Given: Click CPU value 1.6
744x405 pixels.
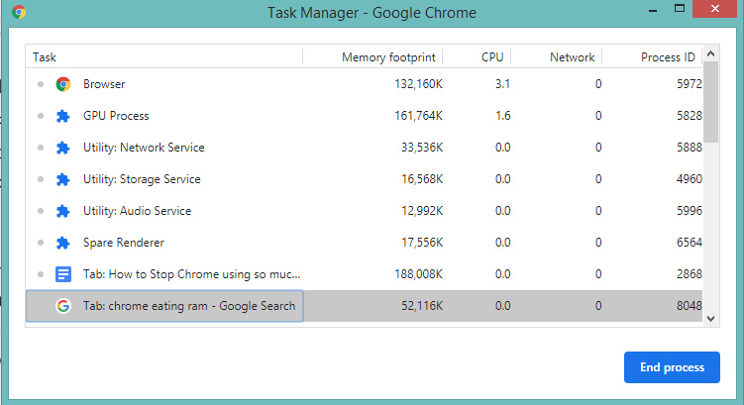Looking at the screenshot, I should pos(502,116).
